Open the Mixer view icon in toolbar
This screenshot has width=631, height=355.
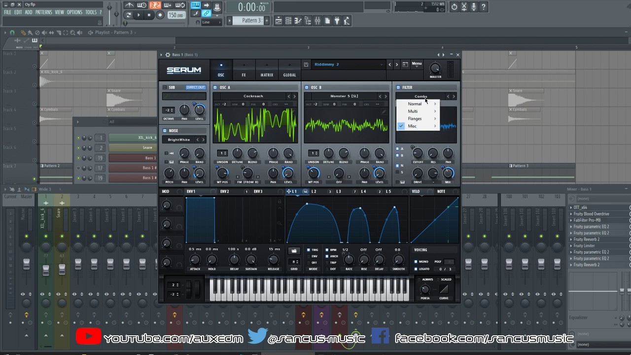click(317, 21)
